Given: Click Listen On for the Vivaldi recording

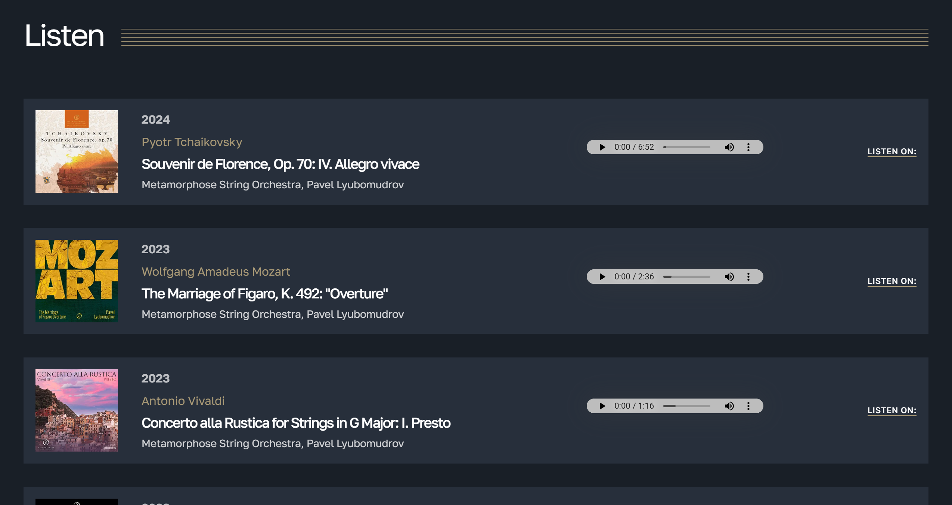Looking at the screenshot, I should 891,410.
